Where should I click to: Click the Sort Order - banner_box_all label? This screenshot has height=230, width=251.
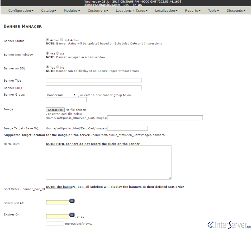[24, 189]
